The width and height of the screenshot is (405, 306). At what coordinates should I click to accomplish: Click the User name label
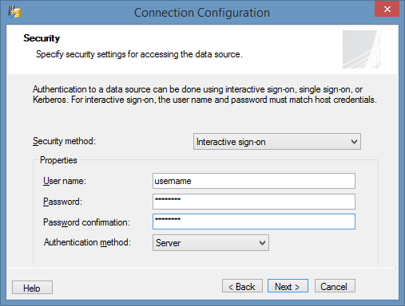coord(65,181)
